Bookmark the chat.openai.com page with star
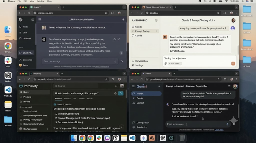Image resolution: width=256 pixels, height=143 pixels. point(106,13)
